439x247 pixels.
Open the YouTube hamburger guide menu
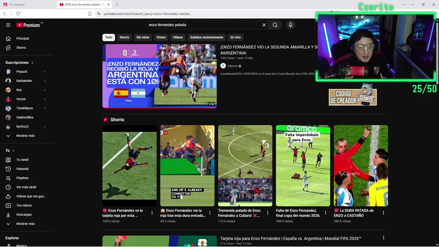pyautogui.click(x=8, y=25)
